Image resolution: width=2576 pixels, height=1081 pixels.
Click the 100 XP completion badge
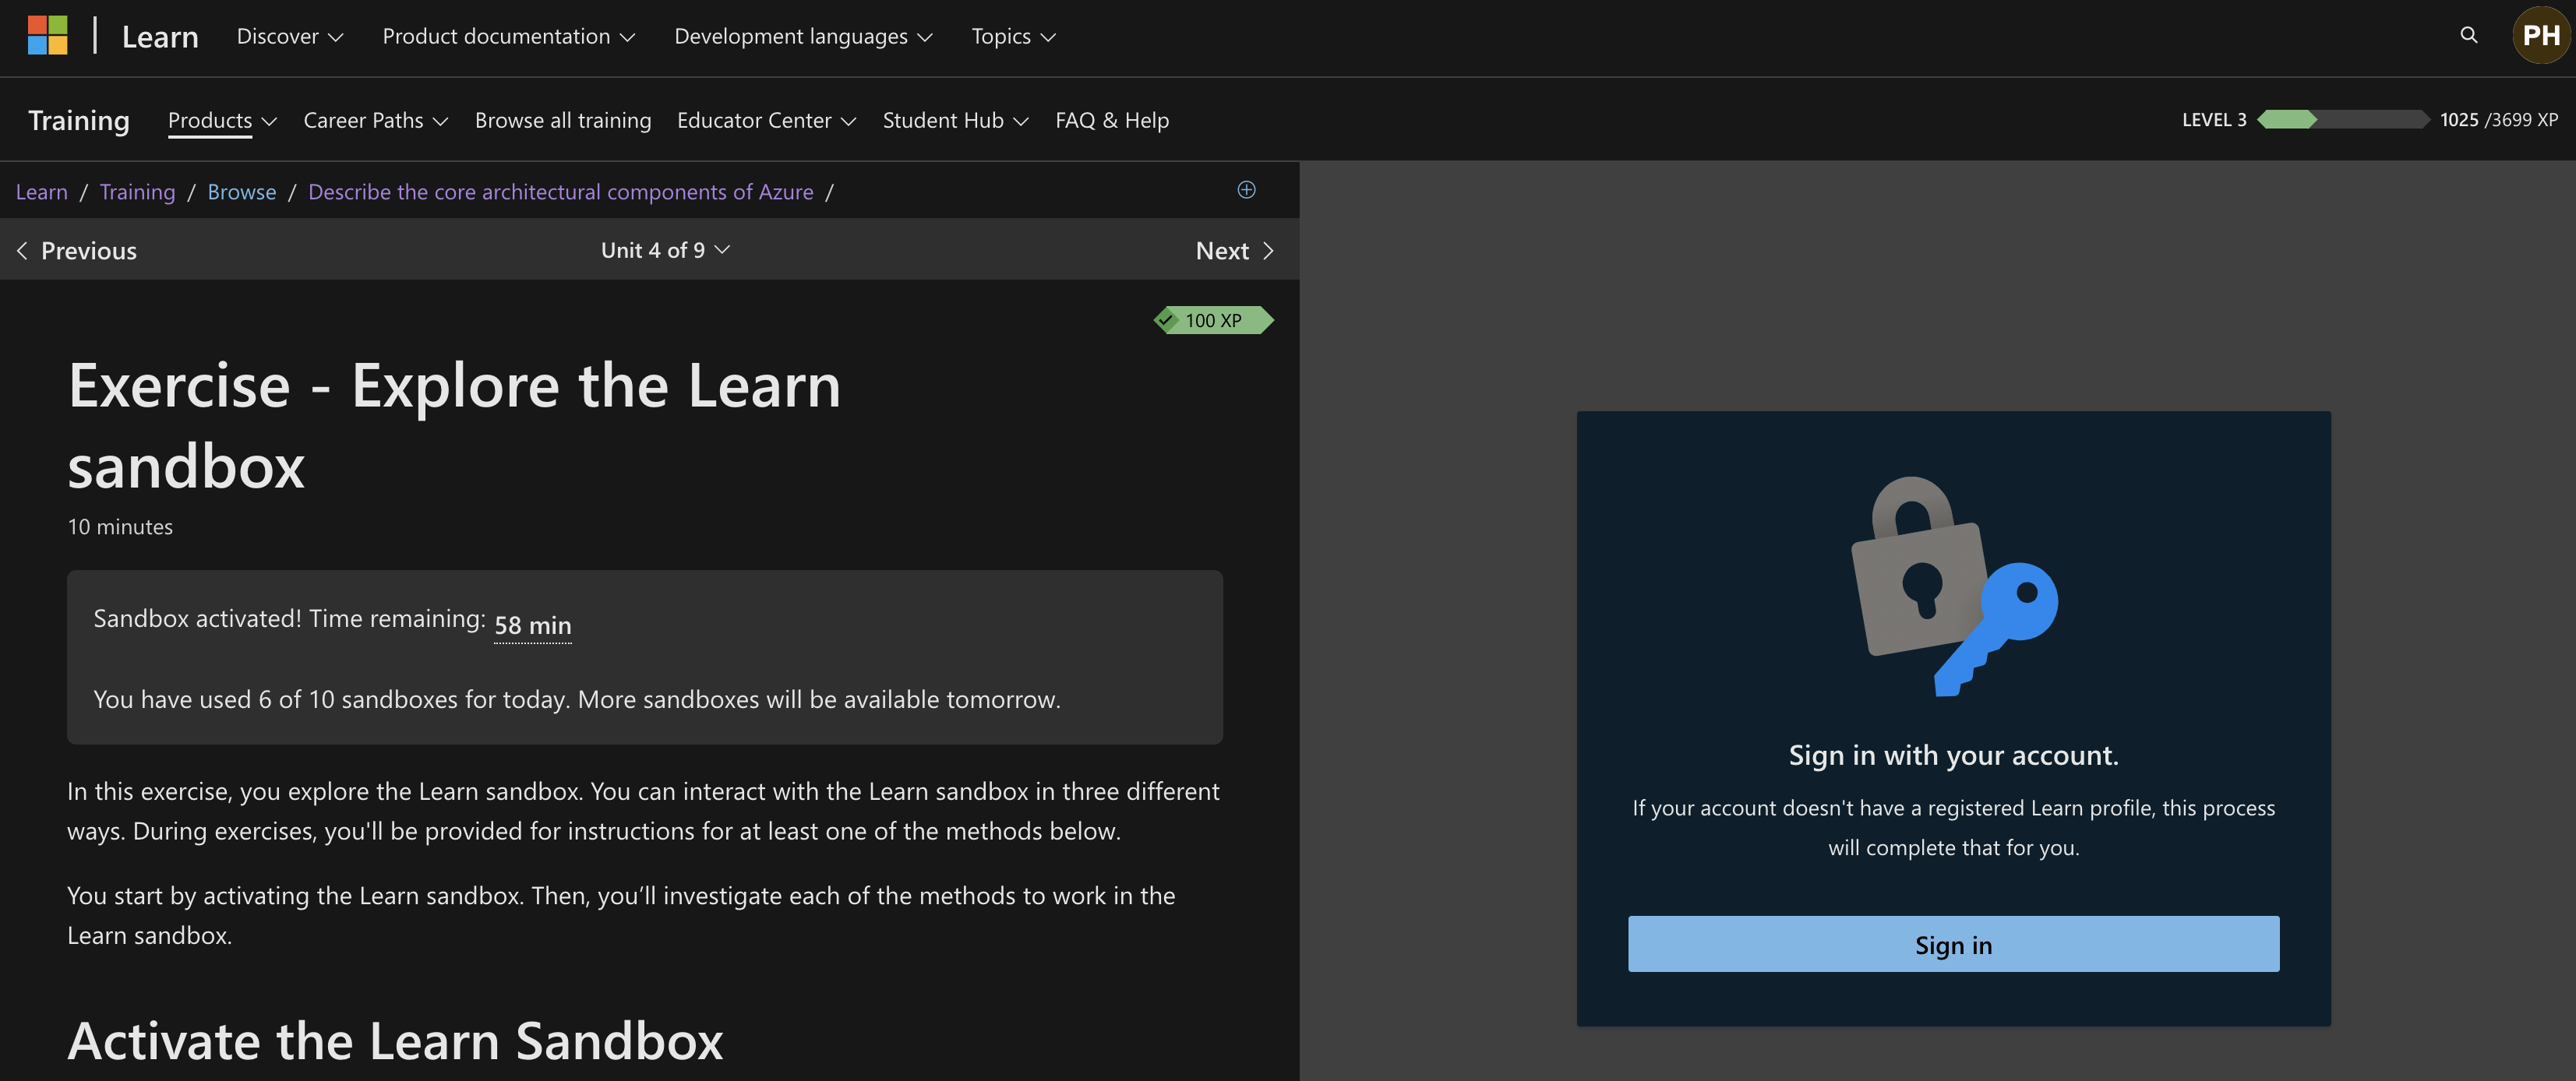click(x=1213, y=319)
